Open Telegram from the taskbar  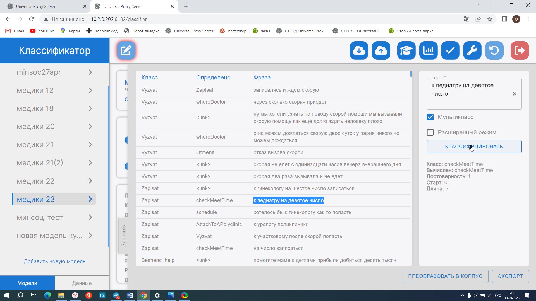coord(116,295)
